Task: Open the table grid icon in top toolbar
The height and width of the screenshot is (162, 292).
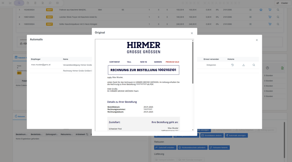Action: click(x=57, y=3)
